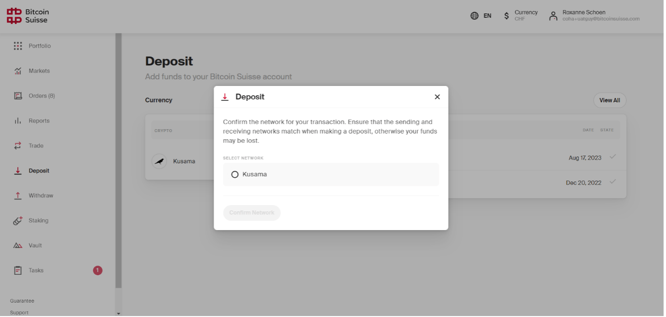Click the Trade swap arrows icon

click(18, 146)
